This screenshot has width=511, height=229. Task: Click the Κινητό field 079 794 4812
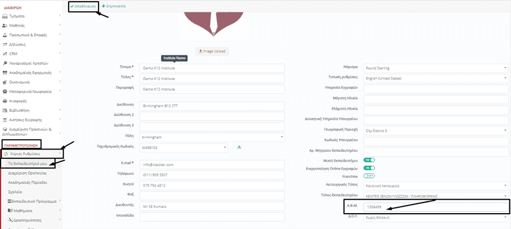212,185
